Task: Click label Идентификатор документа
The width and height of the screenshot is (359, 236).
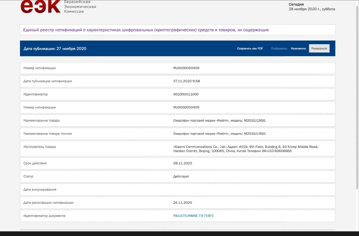Action: tap(44, 216)
